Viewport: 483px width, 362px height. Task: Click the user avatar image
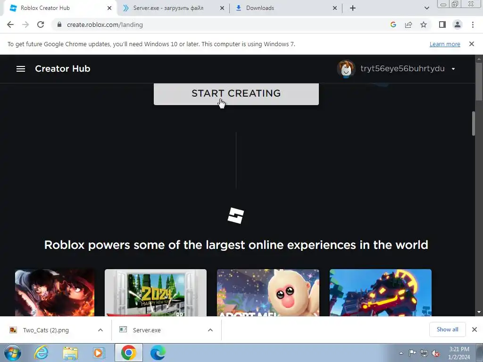[x=346, y=68]
